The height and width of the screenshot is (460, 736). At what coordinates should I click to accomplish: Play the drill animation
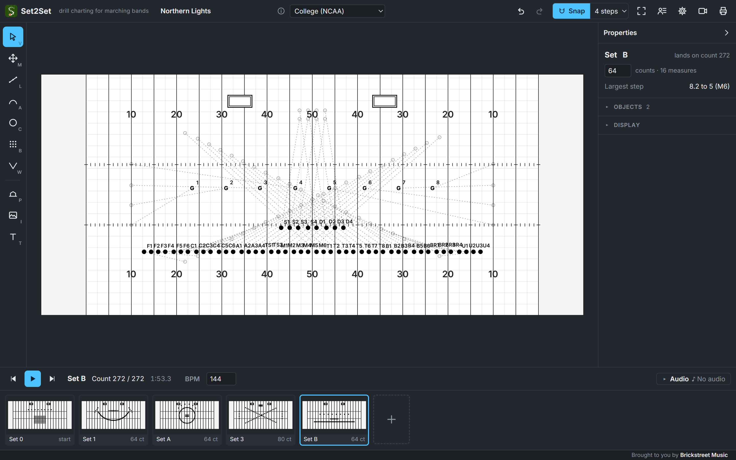(32, 379)
